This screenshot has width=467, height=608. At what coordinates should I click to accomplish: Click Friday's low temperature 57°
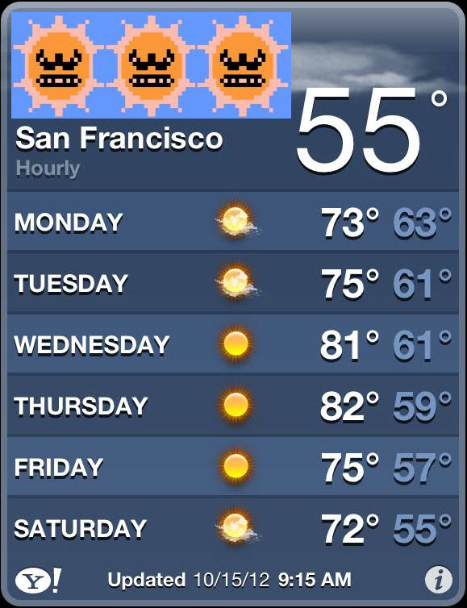click(x=422, y=467)
